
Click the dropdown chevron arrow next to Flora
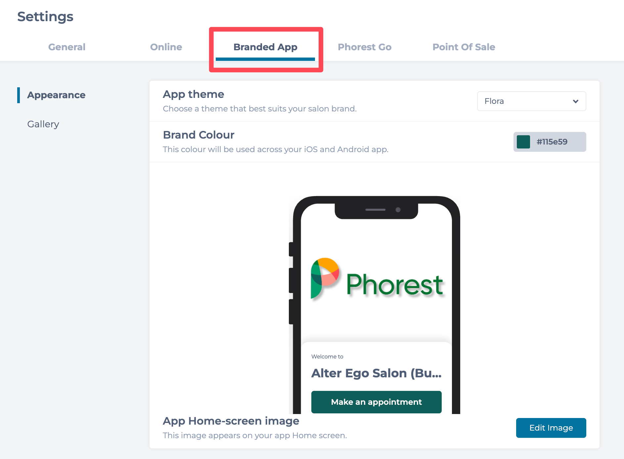click(x=576, y=102)
